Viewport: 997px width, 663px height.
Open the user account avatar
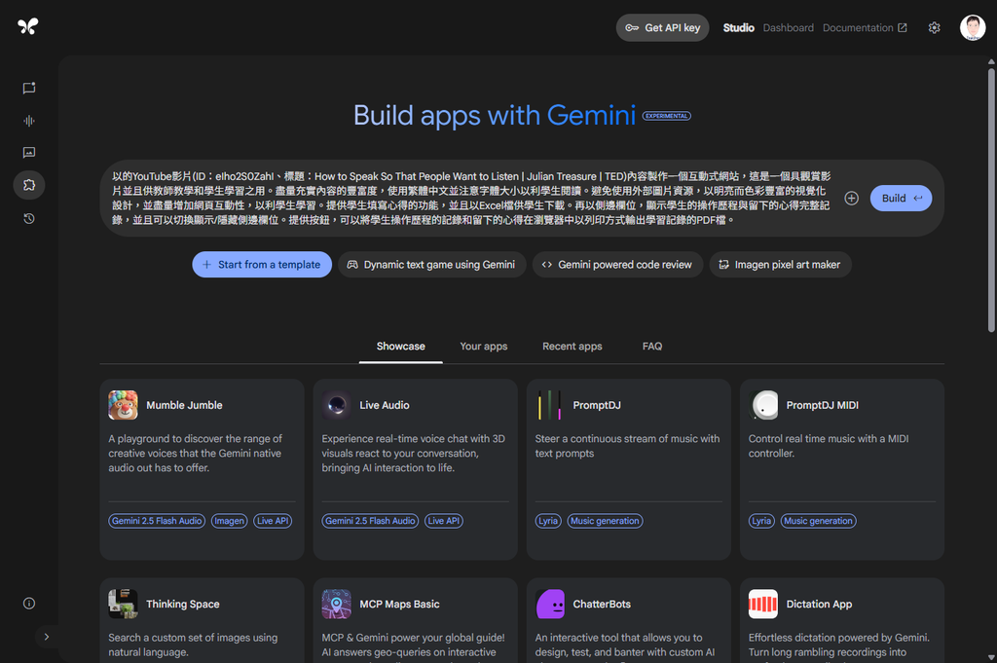pyautogui.click(x=973, y=28)
